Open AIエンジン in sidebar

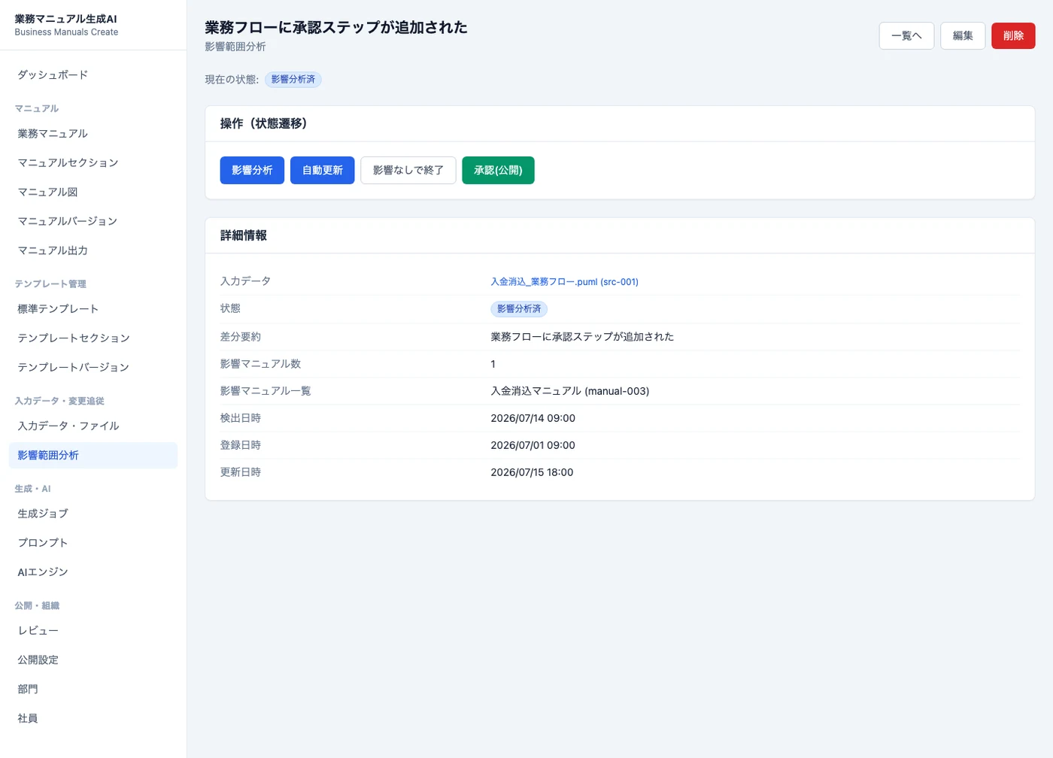(x=93, y=572)
